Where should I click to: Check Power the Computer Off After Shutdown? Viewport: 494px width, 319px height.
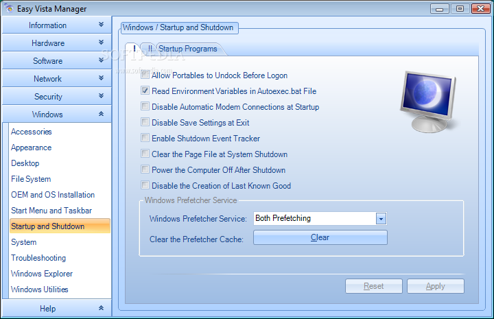point(145,169)
